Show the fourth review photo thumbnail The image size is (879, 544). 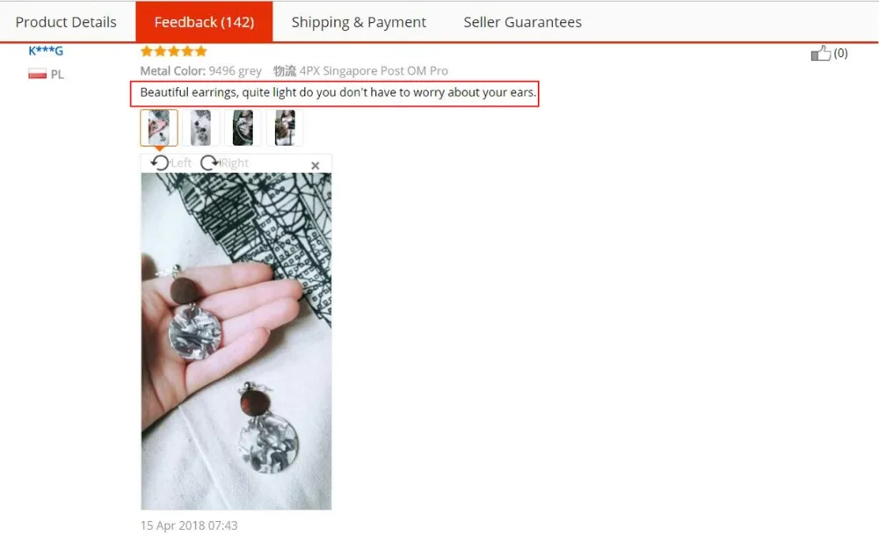click(x=285, y=127)
